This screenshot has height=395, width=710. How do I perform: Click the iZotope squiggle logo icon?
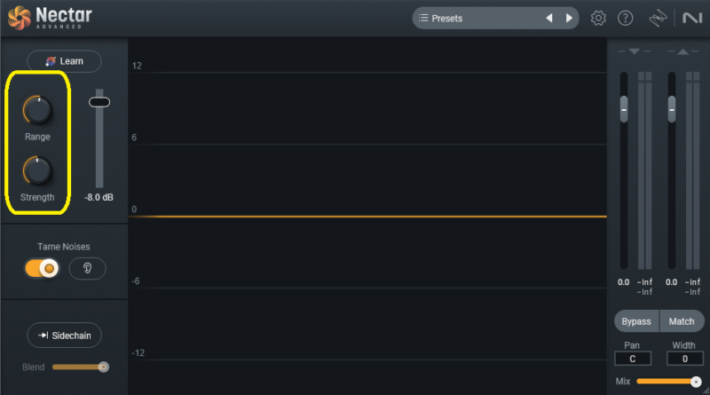pyautogui.click(x=658, y=18)
